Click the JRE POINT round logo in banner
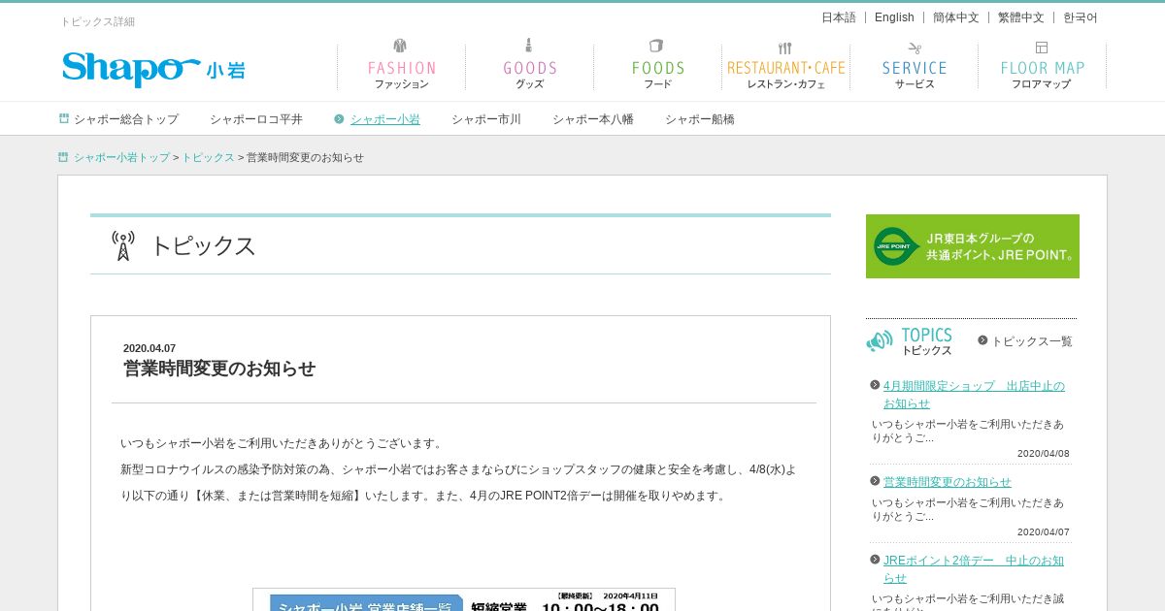The width and height of the screenshot is (1165, 611). coord(896,246)
